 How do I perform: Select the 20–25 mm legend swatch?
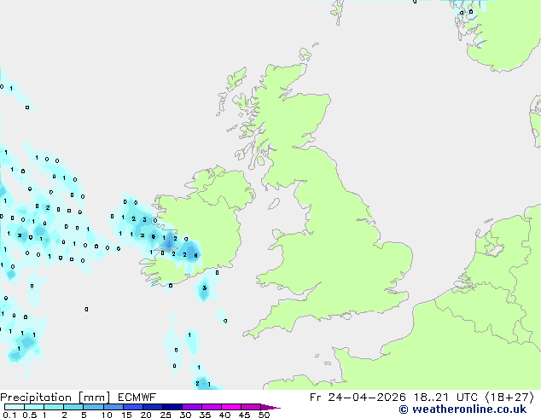point(152,407)
